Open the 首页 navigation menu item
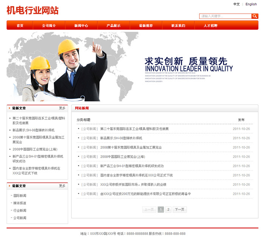Screen dimensions: 265x239 pyautogui.click(x=20, y=26)
